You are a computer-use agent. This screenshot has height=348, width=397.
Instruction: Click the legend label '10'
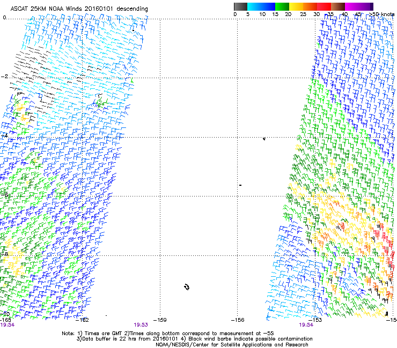[262, 14]
